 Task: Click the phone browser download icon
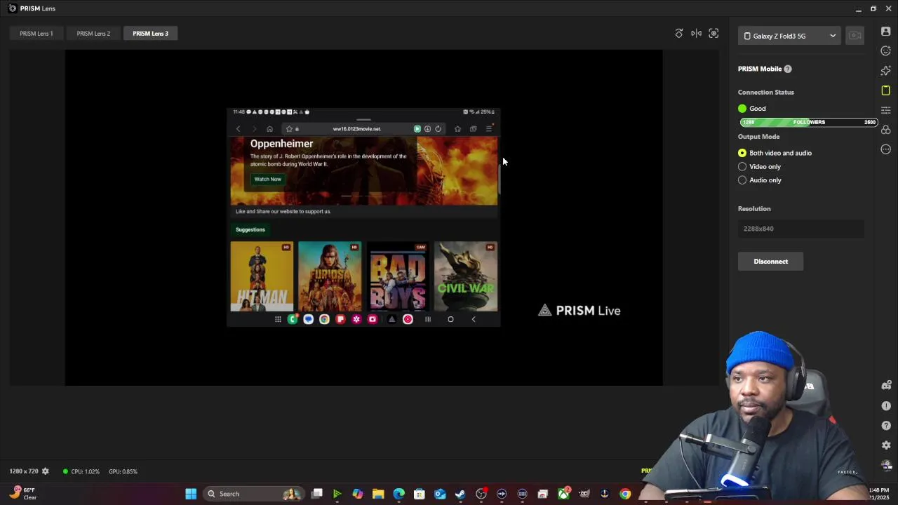pyautogui.click(x=427, y=129)
